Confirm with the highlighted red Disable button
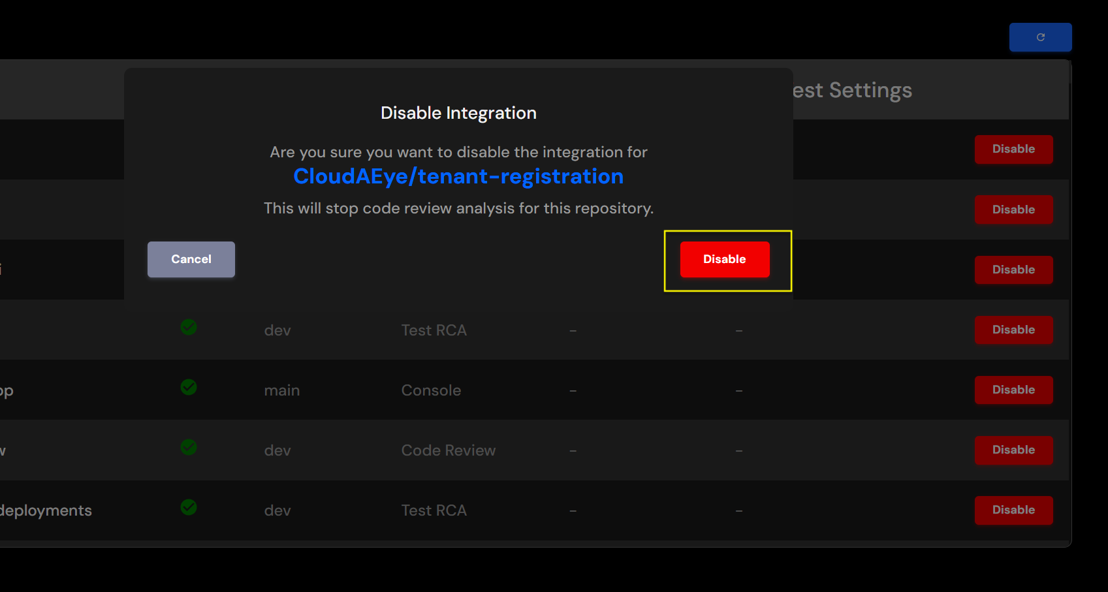1108x592 pixels. 724,259
